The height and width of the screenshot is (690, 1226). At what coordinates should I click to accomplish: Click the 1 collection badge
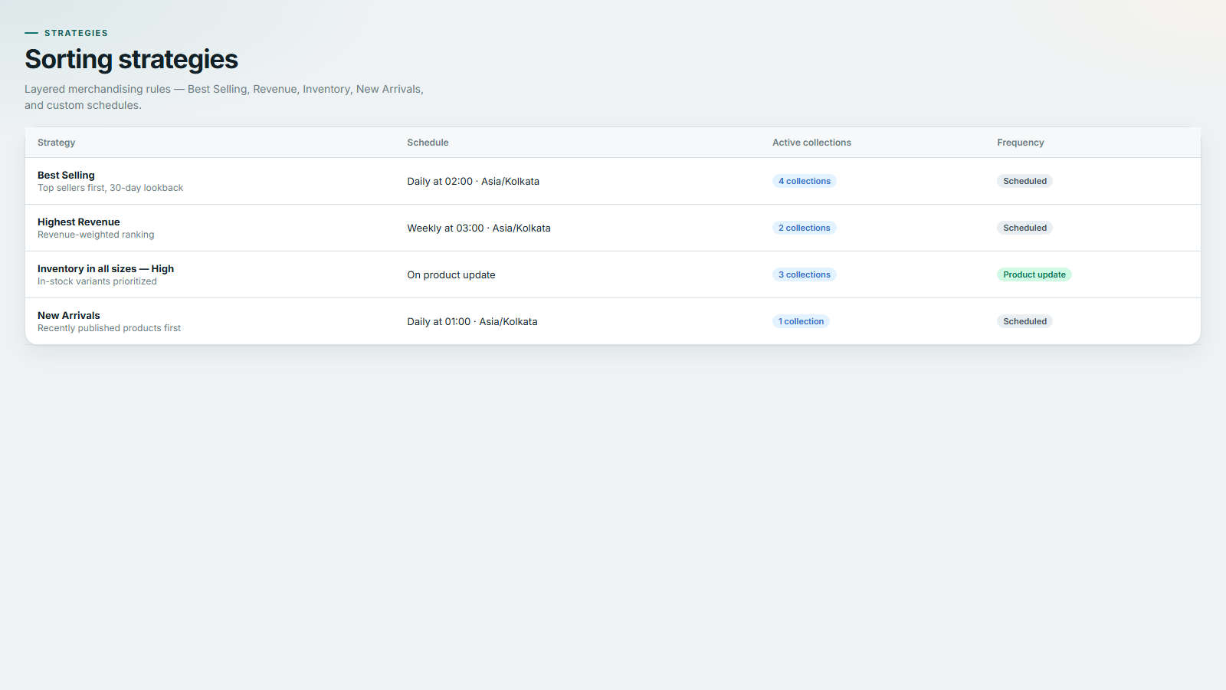(801, 322)
